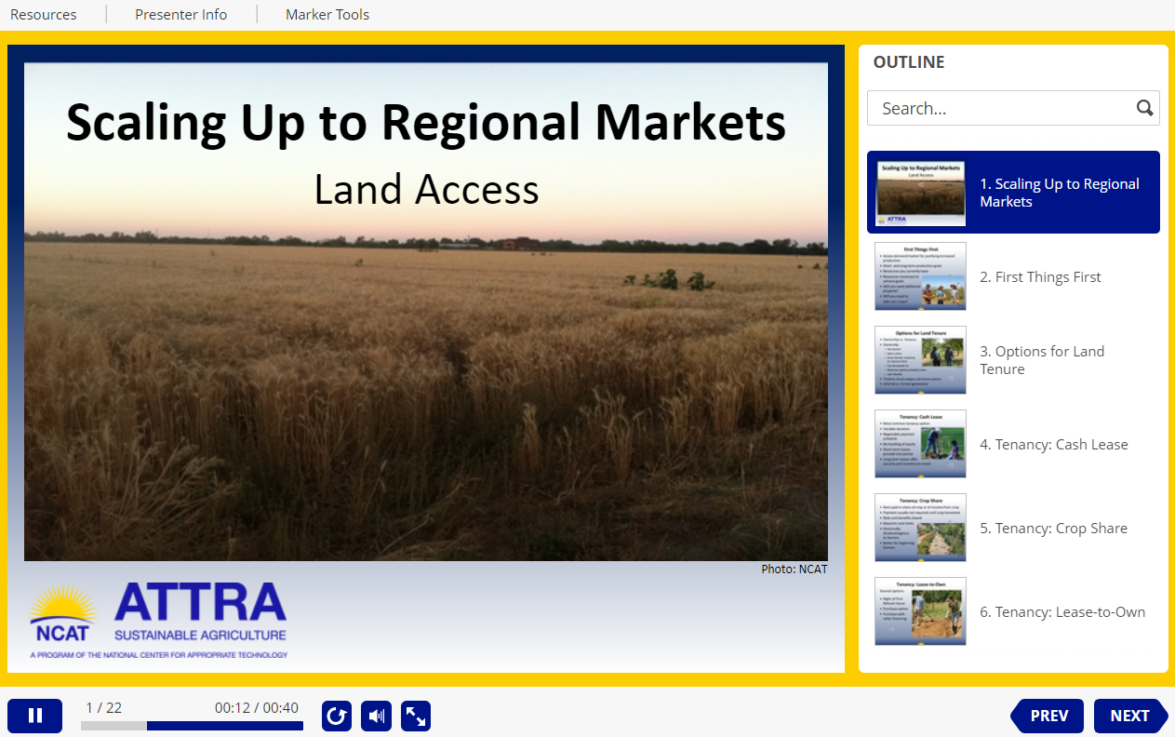
Task: Click the outline Search field
Action: click(x=1005, y=108)
